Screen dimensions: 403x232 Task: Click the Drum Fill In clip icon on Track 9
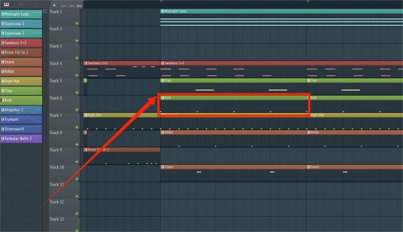click(85, 150)
